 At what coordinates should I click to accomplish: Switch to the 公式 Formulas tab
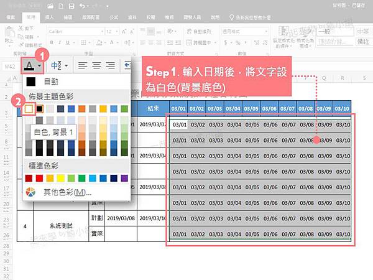114,17
